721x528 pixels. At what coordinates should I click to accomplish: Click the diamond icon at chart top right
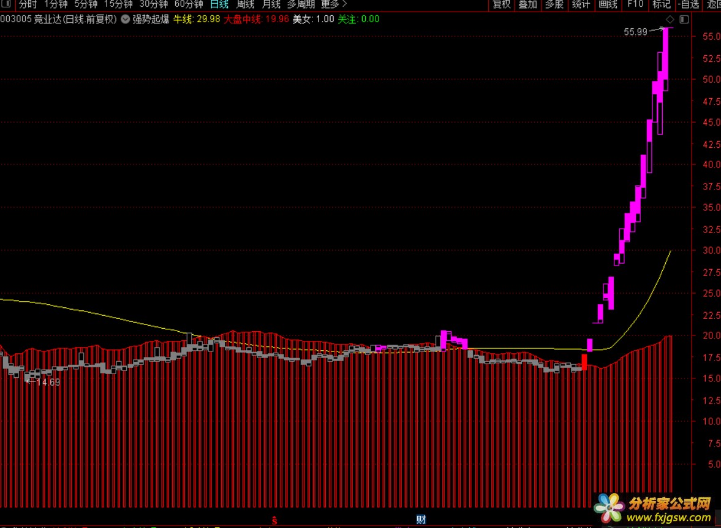tap(670, 20)
